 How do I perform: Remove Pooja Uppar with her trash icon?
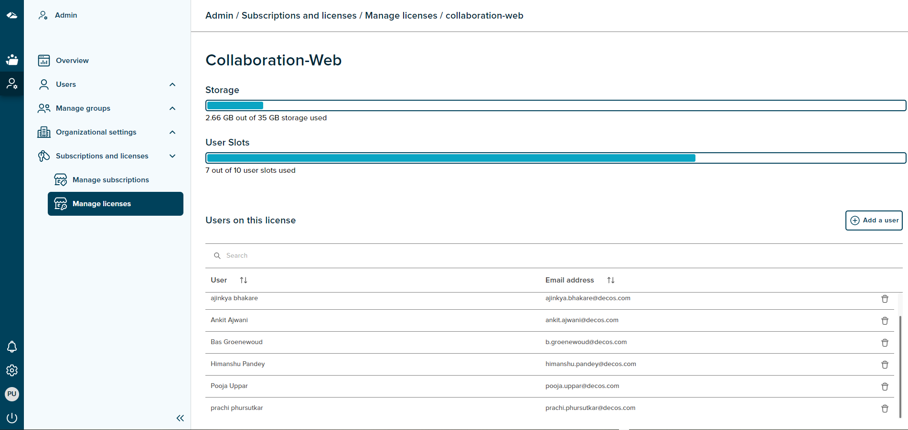coord(885,387)
